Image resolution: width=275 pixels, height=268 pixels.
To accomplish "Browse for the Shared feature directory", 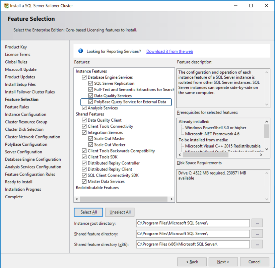I will tap(257, 234).
